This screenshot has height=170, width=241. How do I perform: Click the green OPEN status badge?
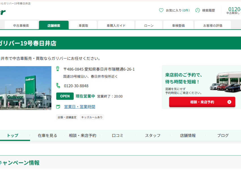click(65, 96)
